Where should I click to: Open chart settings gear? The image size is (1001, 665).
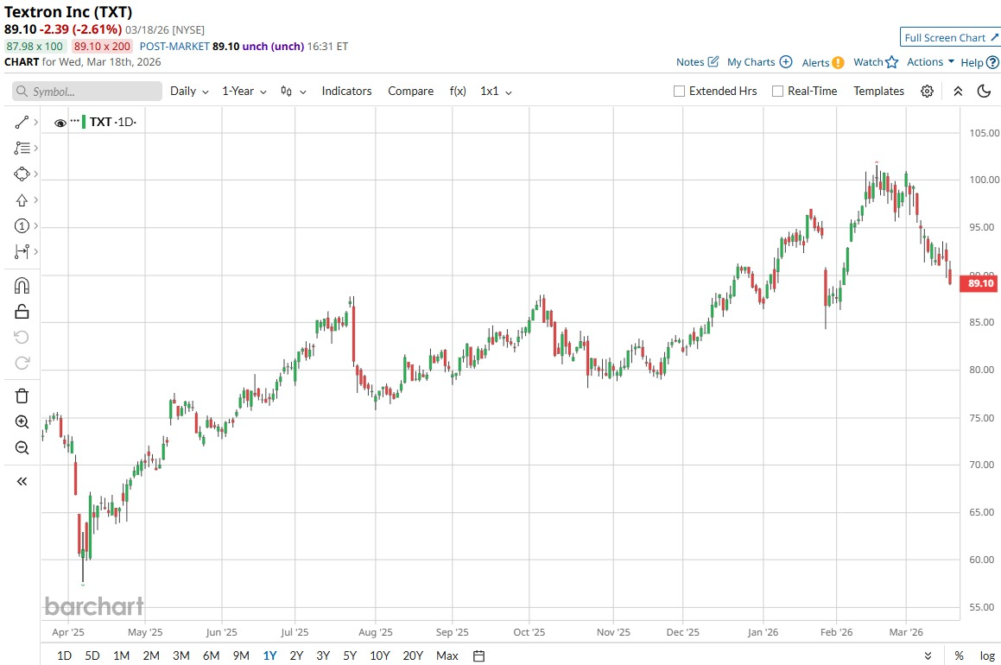point(927,92)
